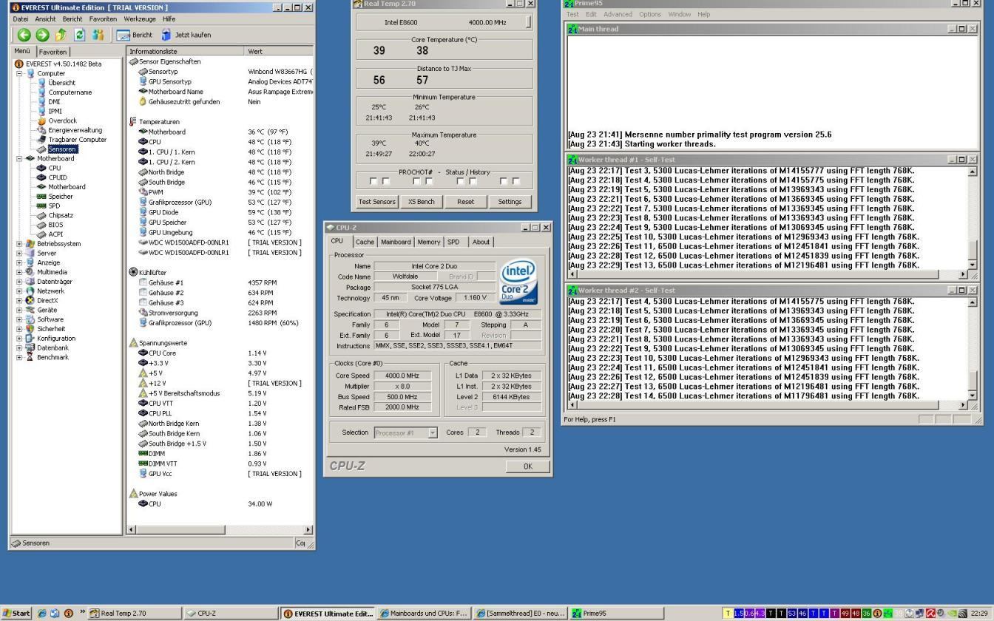The width and height of the screenshot is (994, 621).
Task: Click the Wert column header
Action: 279,52
